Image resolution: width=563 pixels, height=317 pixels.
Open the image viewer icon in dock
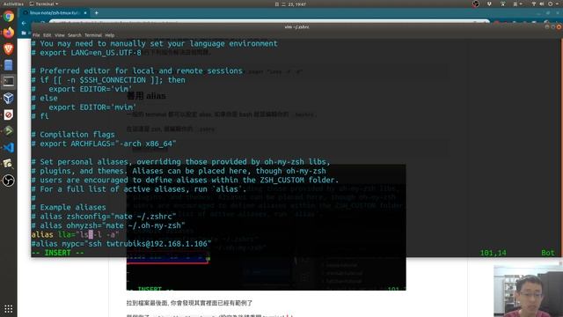(9, 164)
